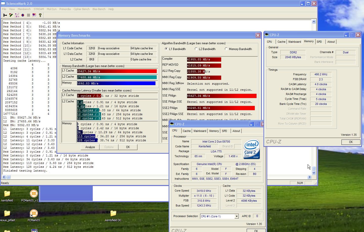Screen dimensions: 364x232
Task: Click the L1 Cache red bandwidth bar
Action: [x=117, y=71]
